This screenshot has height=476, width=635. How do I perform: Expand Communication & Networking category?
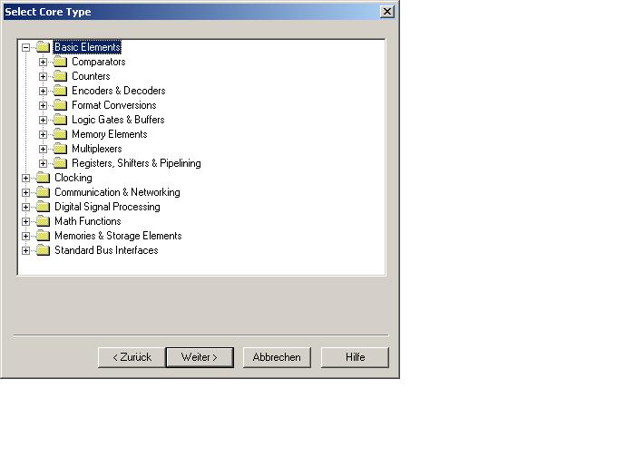26,192
